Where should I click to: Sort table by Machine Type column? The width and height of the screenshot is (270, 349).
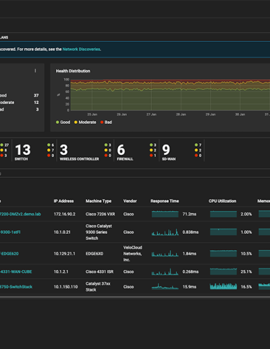99,201
